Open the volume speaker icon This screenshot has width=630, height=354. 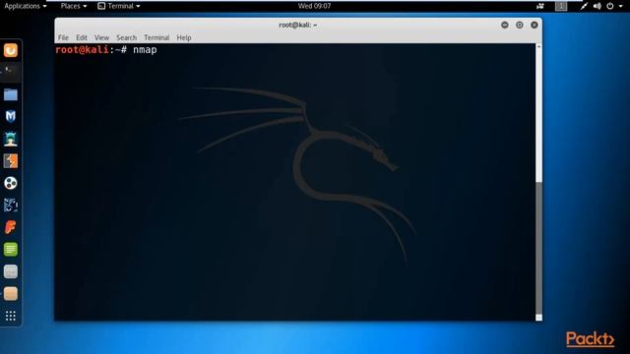(x=598, y=6)
